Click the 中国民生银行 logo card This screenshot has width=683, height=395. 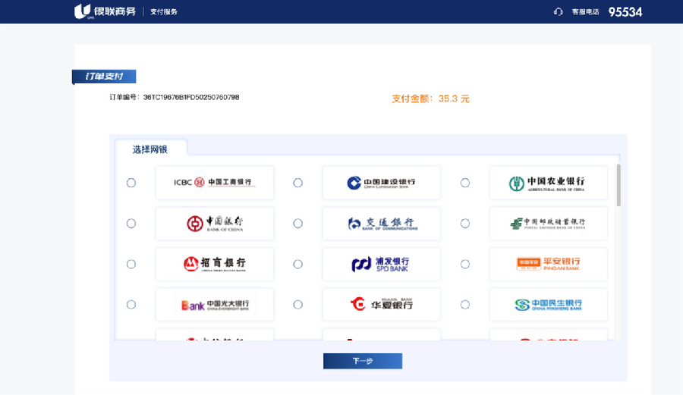tap(549, 305)
